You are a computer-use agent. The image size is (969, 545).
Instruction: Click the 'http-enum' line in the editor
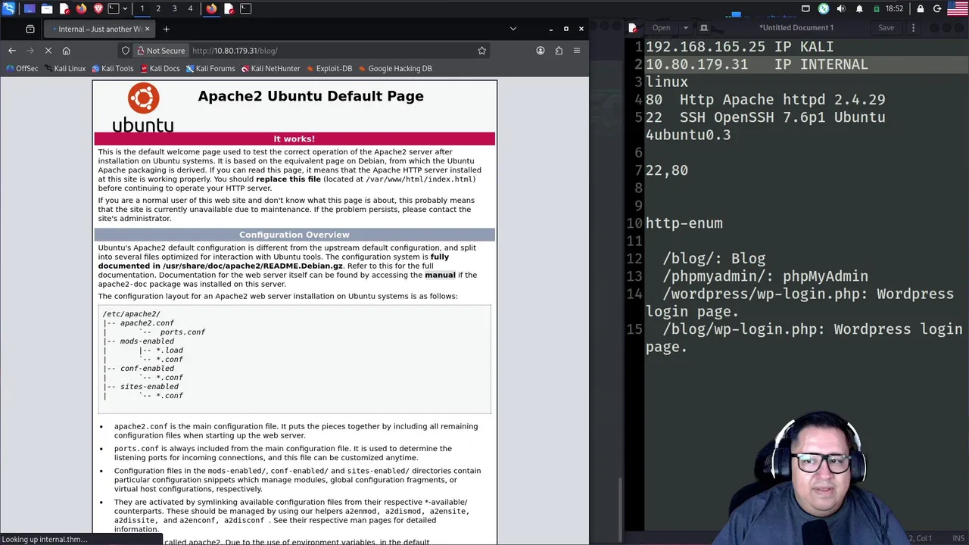point(684,223)
